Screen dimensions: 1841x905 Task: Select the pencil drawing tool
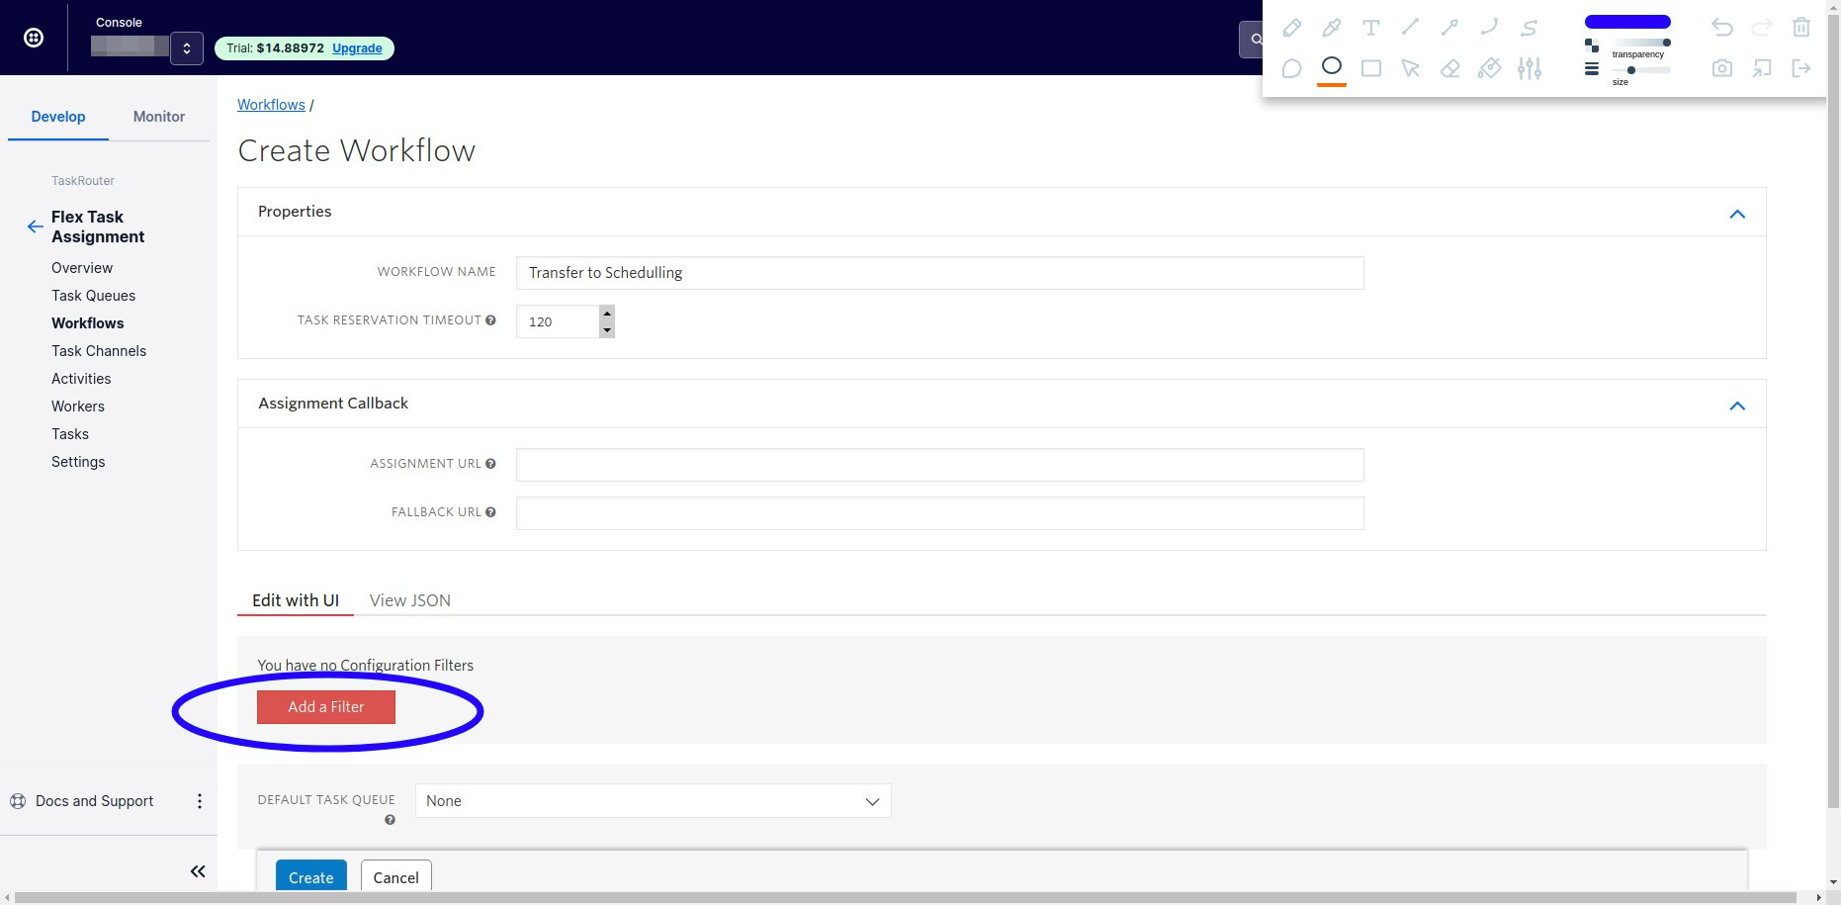click(1291, 28)
